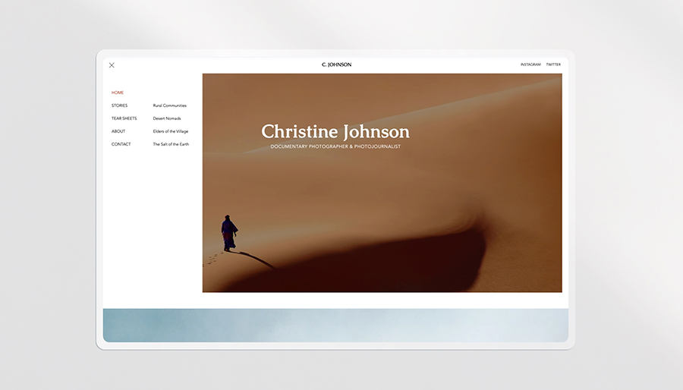The height and width of the screenshot is (390, 683).
Task: Click the blue sky image below hero
Action: 335,326
